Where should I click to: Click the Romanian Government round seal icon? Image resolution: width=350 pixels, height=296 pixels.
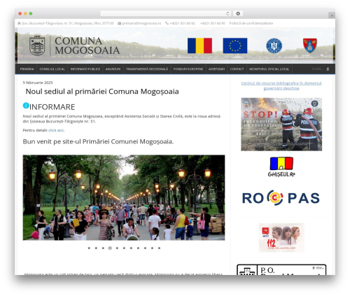click(x=274, y=45)
